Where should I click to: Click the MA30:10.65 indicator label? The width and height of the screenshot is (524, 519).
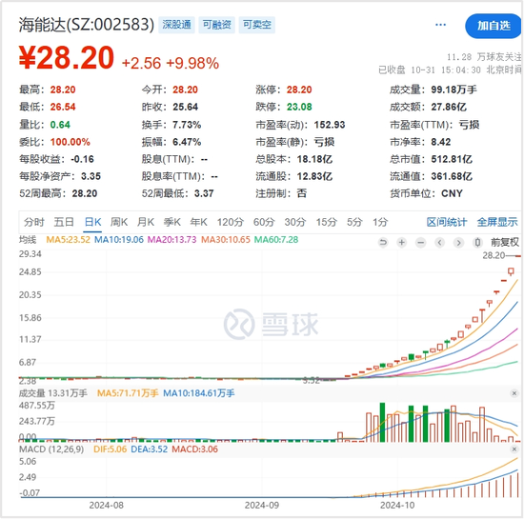(226, 239)
